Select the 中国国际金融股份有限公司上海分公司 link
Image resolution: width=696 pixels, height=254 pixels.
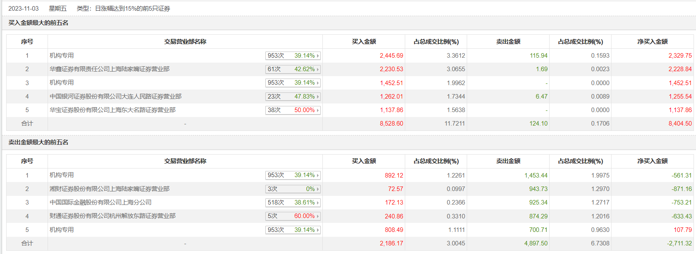coord(100,202)
